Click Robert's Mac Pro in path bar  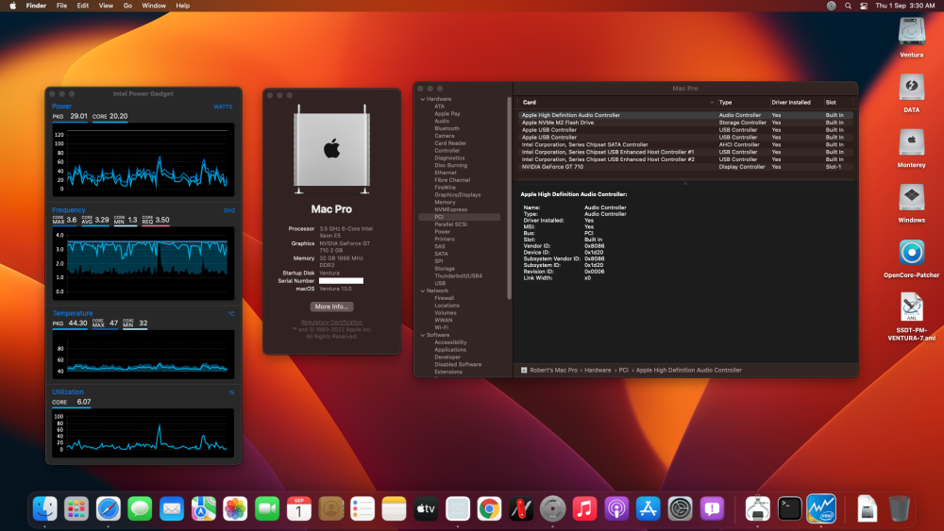click(x=553, y=371)
